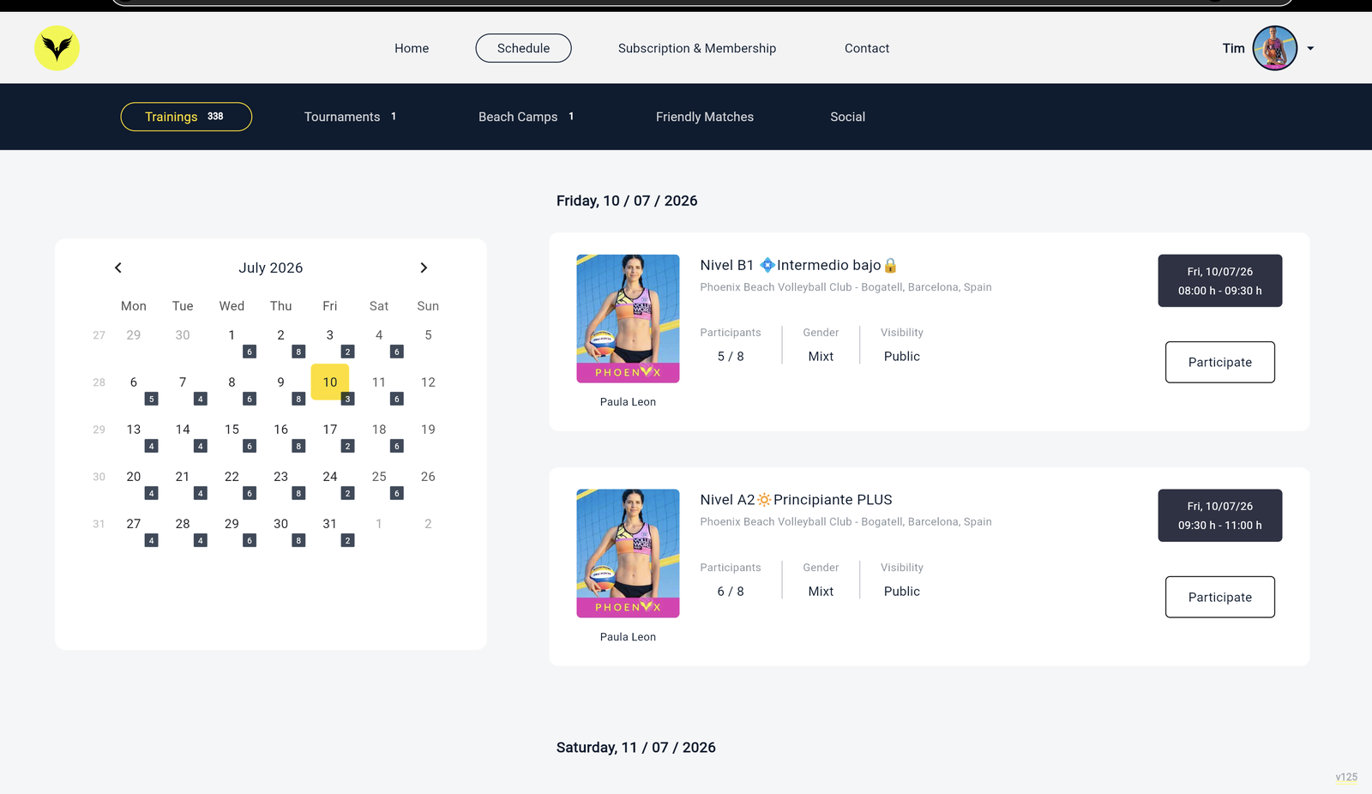
Task: Advance to next month with right chevron
Action: [424, 268]
